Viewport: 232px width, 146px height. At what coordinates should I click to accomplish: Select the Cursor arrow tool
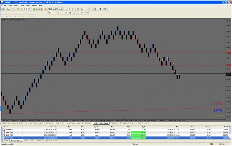point(50,13)
